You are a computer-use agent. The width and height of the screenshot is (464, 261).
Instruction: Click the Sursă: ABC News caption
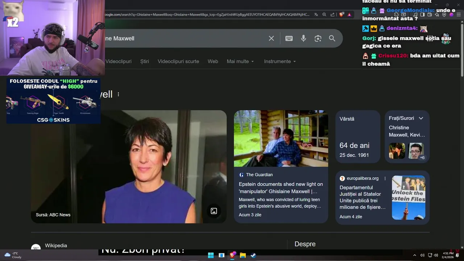[x=53, y=215]
